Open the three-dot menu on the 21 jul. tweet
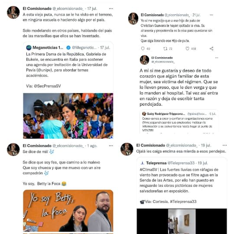 click(211, 15)
